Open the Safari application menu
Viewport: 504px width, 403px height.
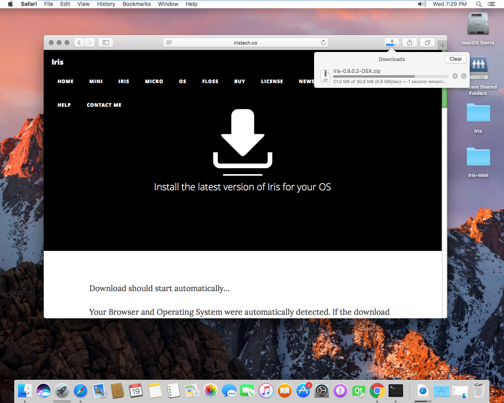point(29,4)
